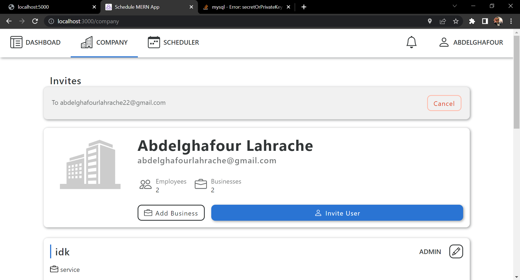This screenshot has width=520, height=280.
Task: Close the localhost:5000 browser tab
Action: click(x=94, y=7)
